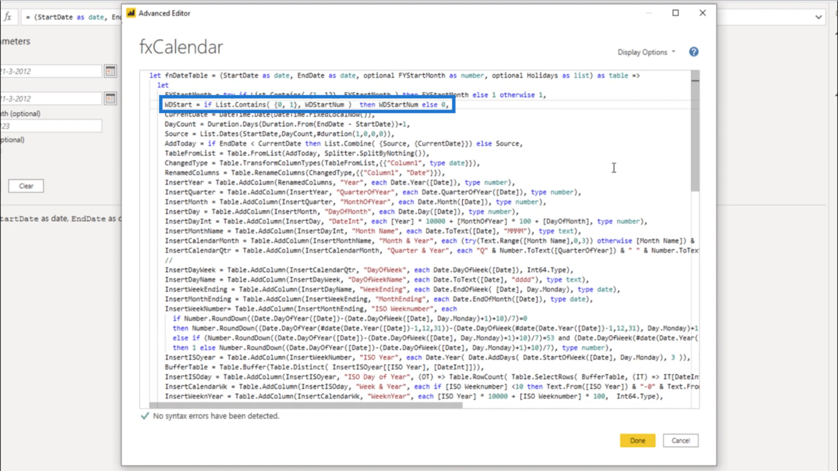Open the second date picker calendar icon
838x471 pixels.
pos(110,99)
